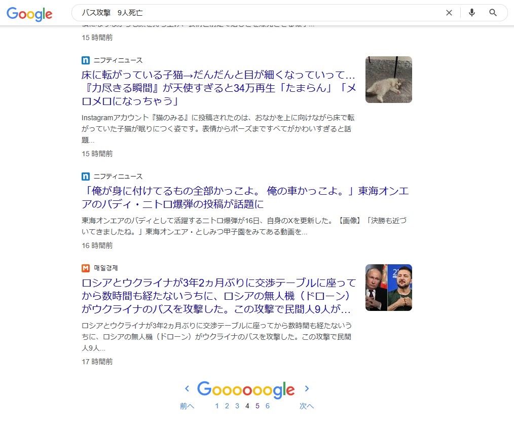Go to results page 2

(227, 406)
